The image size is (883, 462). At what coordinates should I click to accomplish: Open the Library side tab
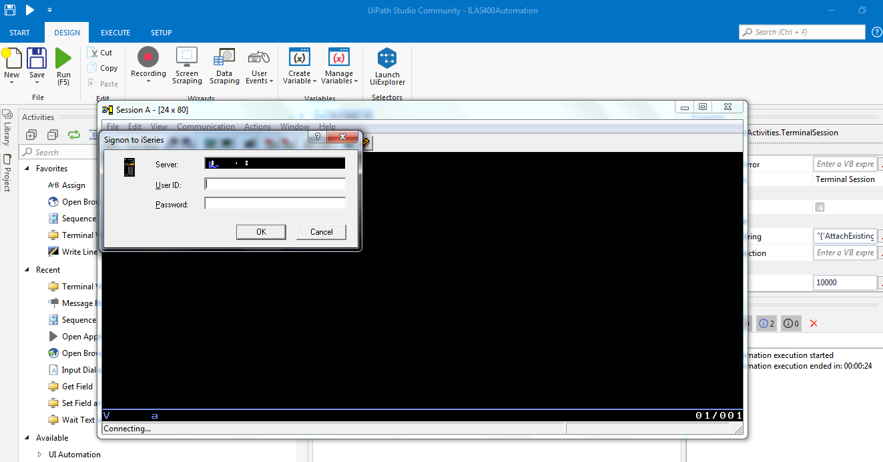tap(7, 129)
